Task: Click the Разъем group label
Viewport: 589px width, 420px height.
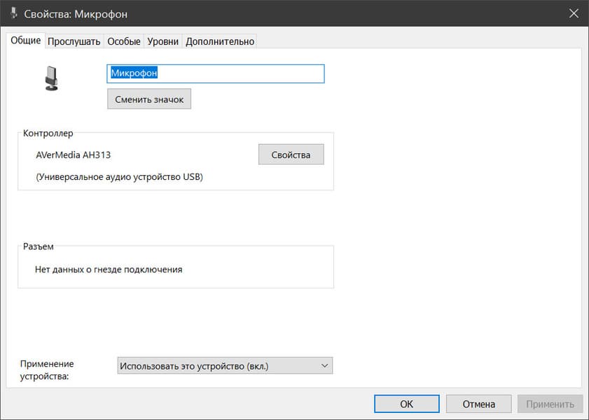Action: click(39, 246)
